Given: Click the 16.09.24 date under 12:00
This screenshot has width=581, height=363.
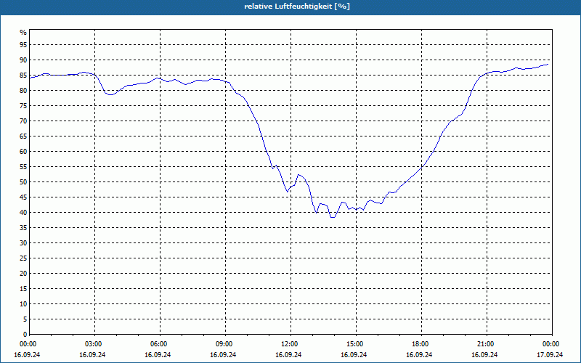Looking at the screenshot, I should coord(288,355).
